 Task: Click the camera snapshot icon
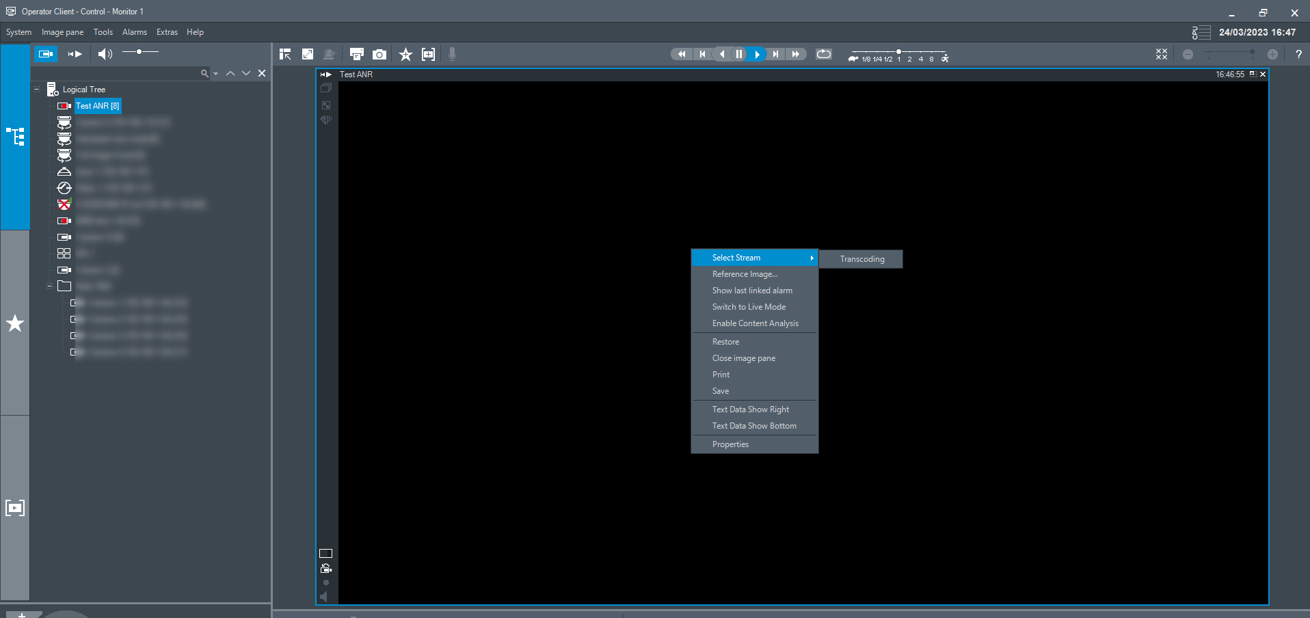pyautogui.click(x=379, y=55)
